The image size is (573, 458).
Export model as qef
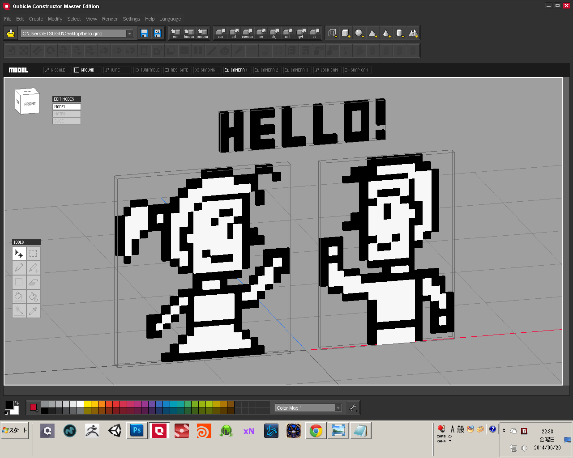coord(301,33)
